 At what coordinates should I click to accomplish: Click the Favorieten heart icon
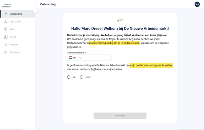pos(5,52)
